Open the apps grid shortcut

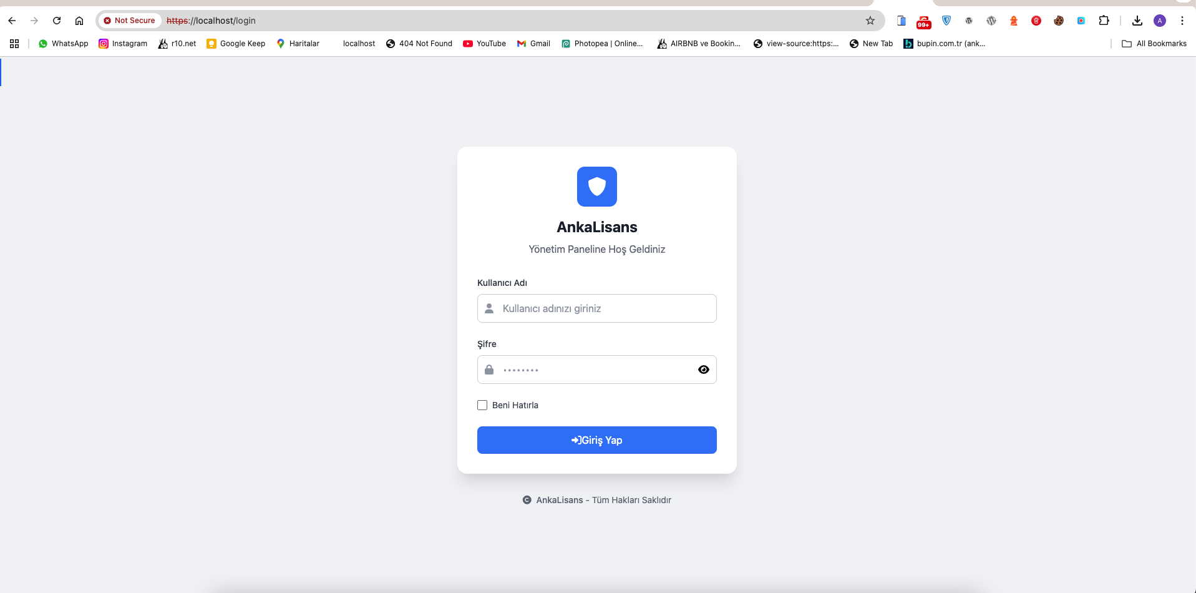pos(14,44)
